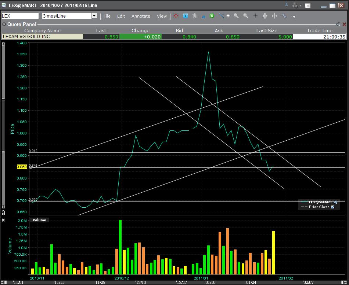Screen dimensions: 349x285
Task: Click the 2011/01 date axis label
Action: 201,278
